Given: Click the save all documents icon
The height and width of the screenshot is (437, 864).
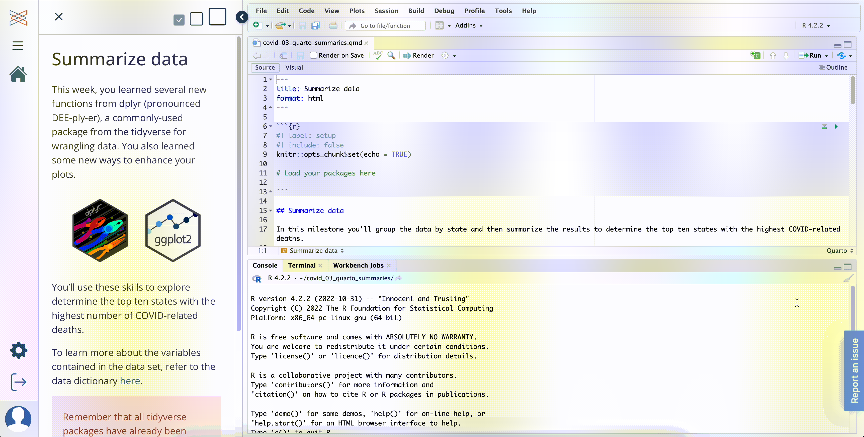Looking at the screenshot, I should [316, 26].
